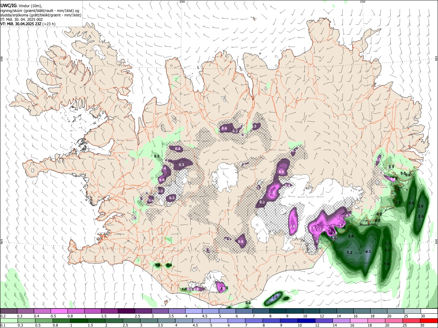The image size is (438, 328).
Task: Click the '7.2' value offshore south
Action: pyautogui.click(x=275, y=297)
